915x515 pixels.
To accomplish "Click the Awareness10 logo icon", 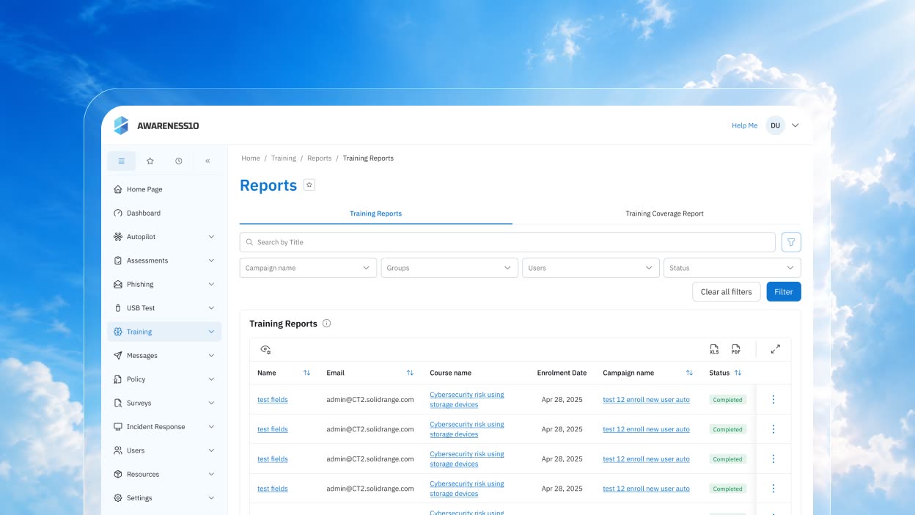I will pyautogui.click(x=121, y=125).
